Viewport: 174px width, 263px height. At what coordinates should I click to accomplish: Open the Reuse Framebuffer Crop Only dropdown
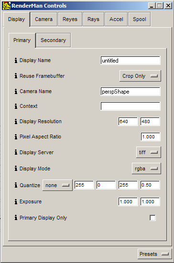pos(140,76)
